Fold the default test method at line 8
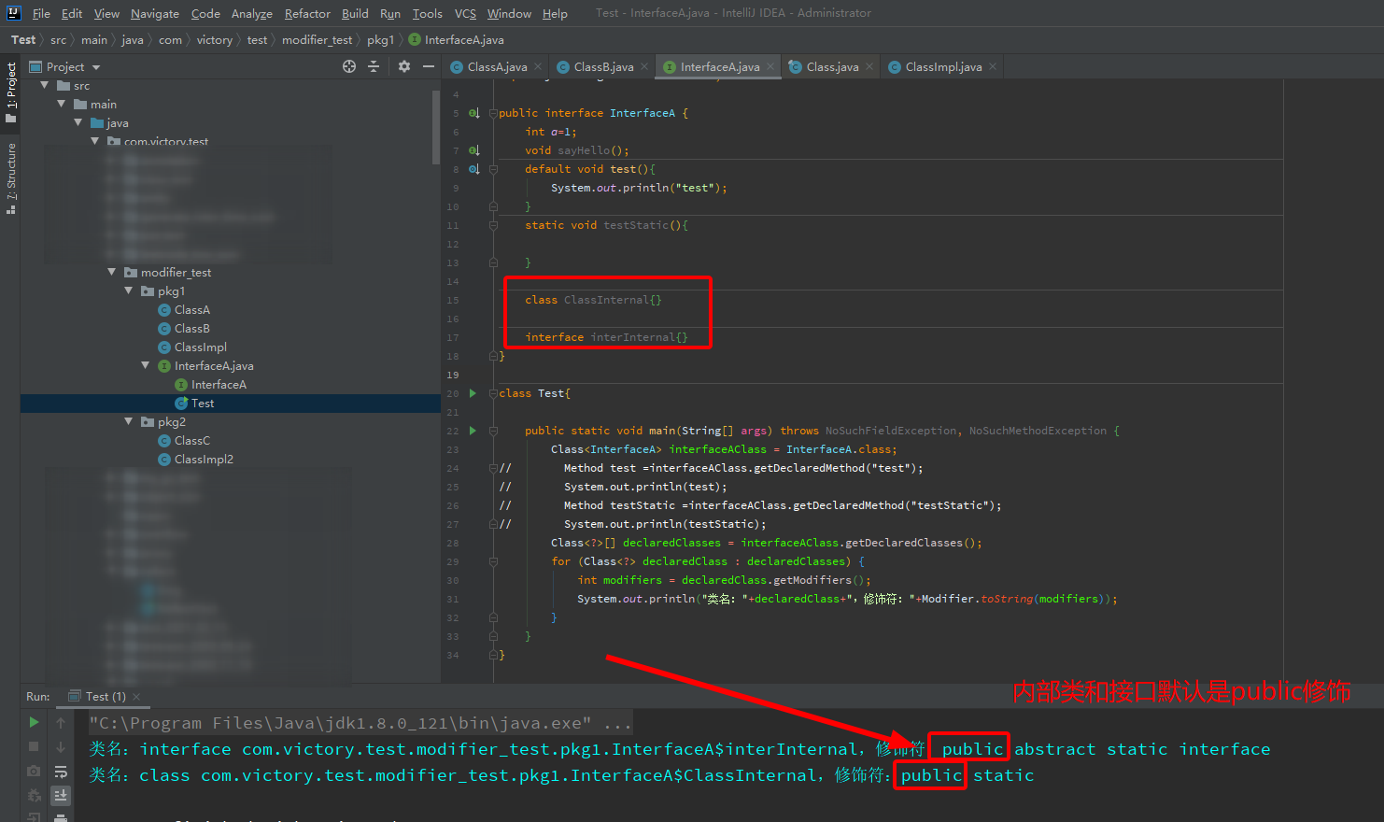 [x=493, y=169]
